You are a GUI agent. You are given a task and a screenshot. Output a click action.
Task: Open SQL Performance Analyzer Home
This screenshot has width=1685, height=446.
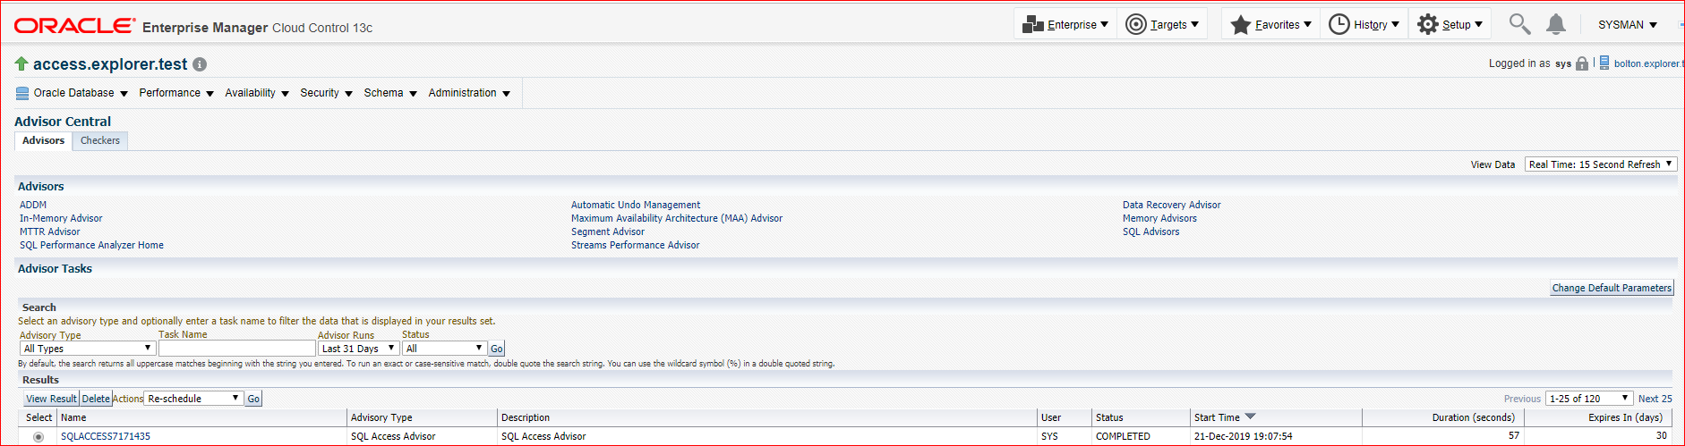[x=91, y=245]
